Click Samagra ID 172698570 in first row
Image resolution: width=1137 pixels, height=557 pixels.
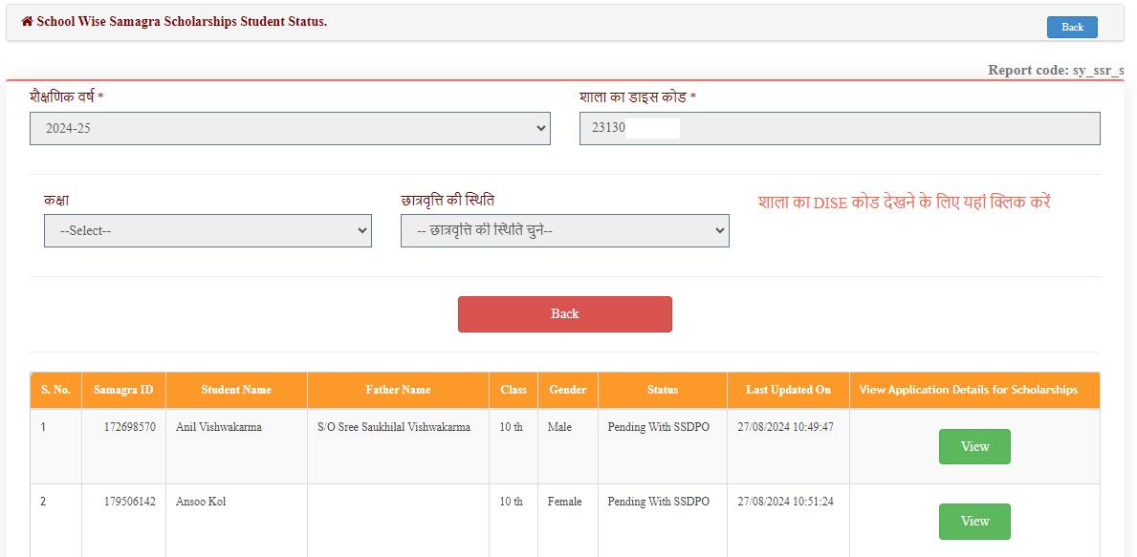(129, 427)
